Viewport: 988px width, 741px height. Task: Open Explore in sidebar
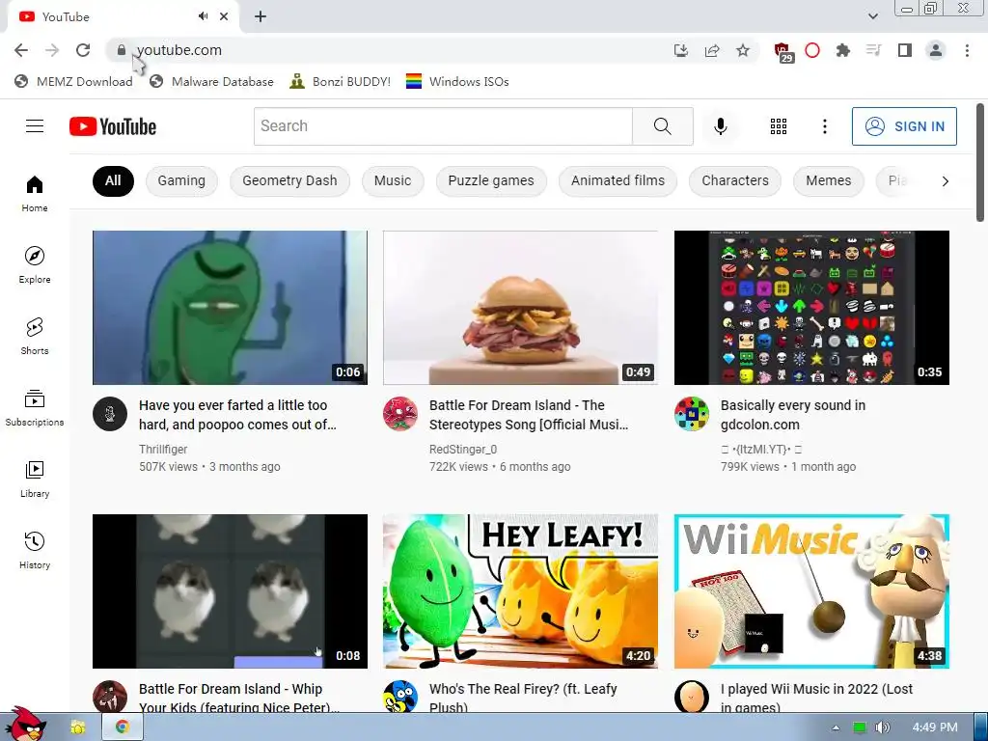coord(35,264)
